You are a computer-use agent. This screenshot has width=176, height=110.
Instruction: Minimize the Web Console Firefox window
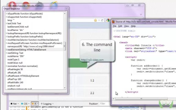(127, 5)
